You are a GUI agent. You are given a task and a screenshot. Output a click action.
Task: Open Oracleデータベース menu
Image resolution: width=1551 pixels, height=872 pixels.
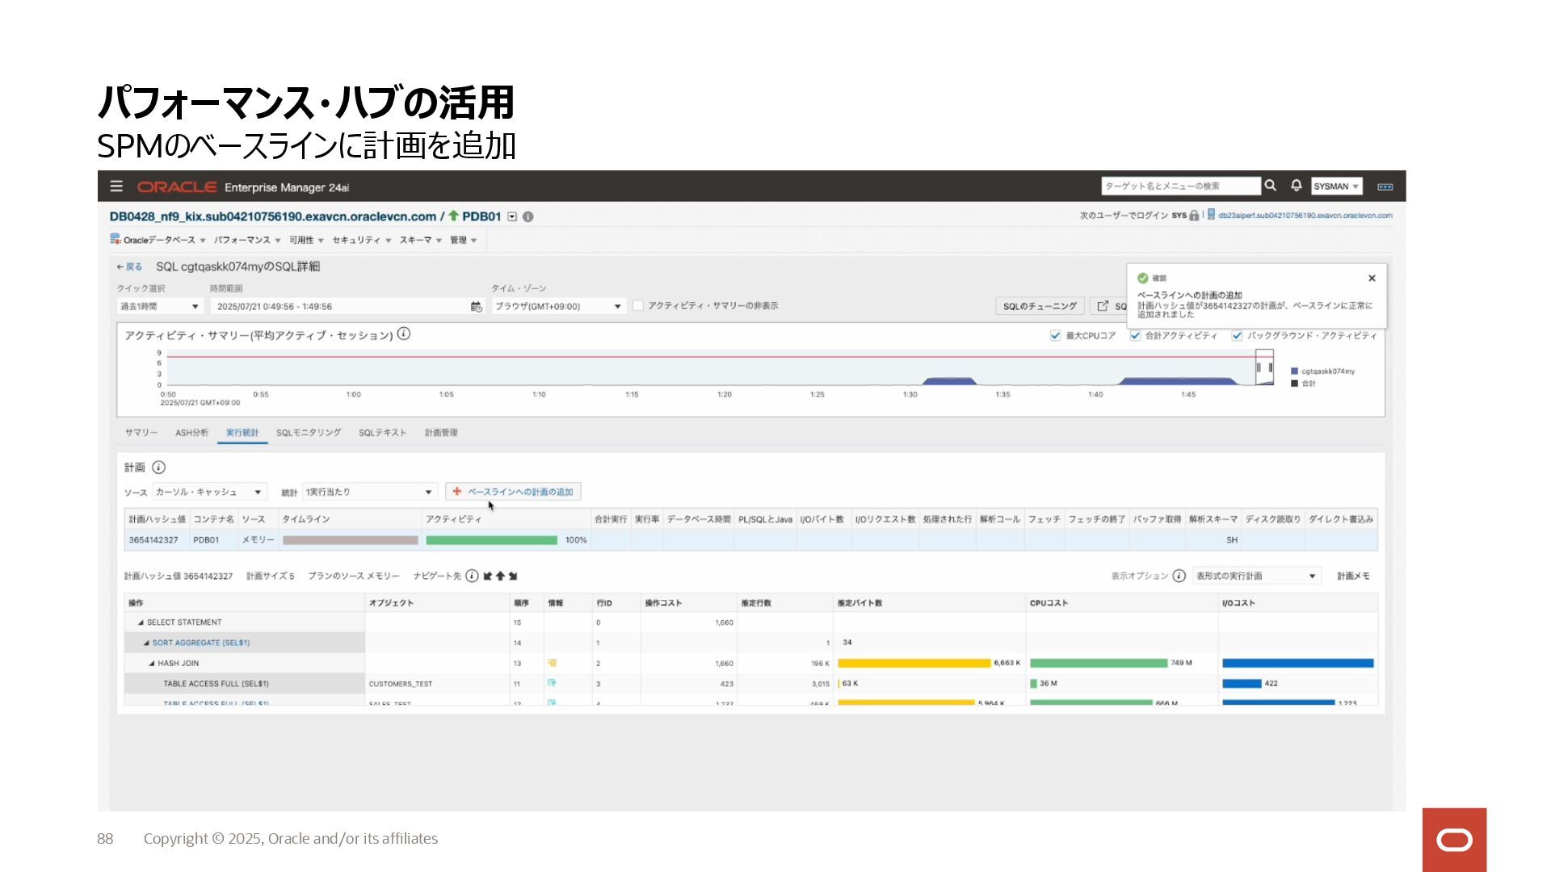coord(164,240)
